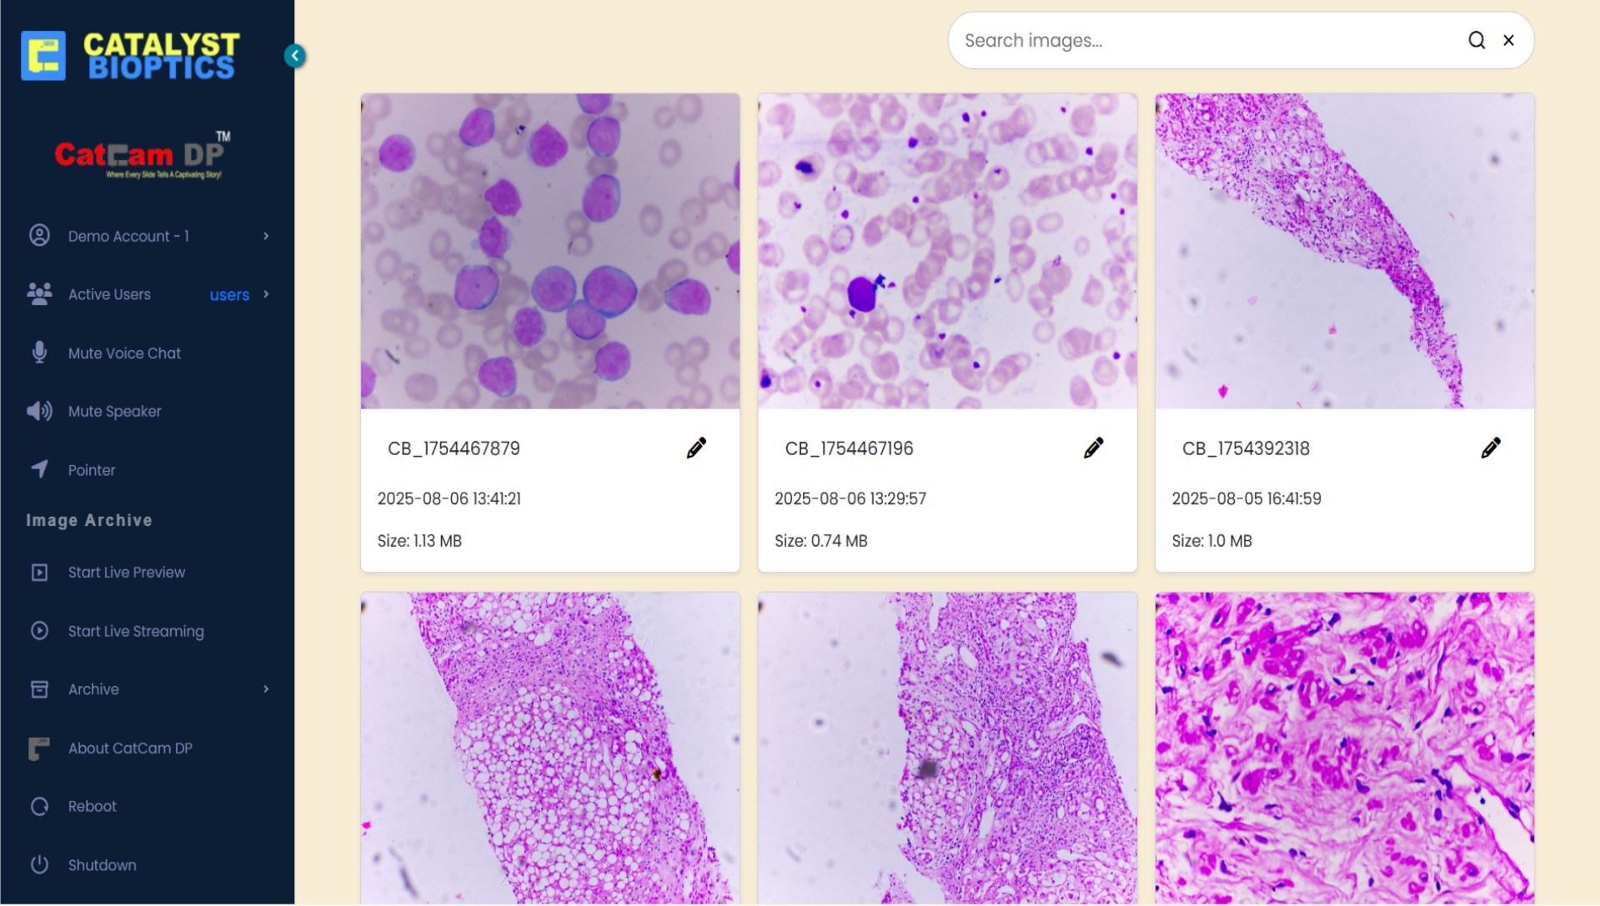
Task: Expand the Active Users list chevron
Action: [266, 294]
